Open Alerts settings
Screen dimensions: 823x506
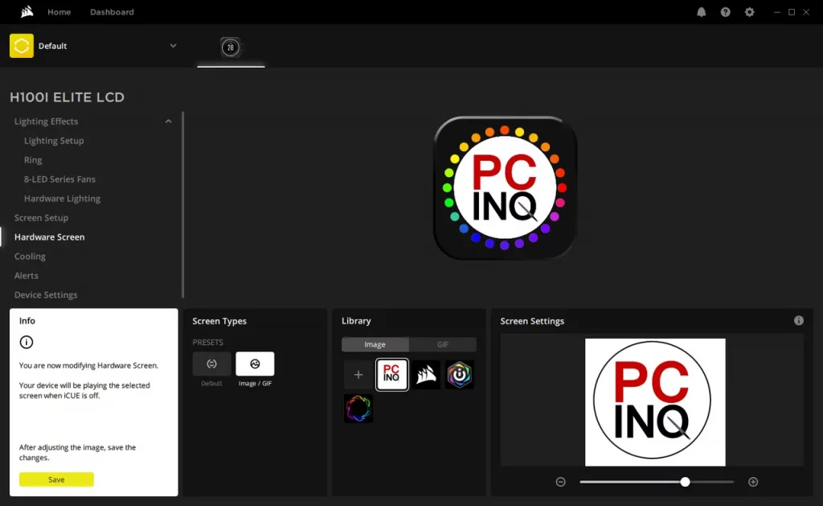click(27, 275)
